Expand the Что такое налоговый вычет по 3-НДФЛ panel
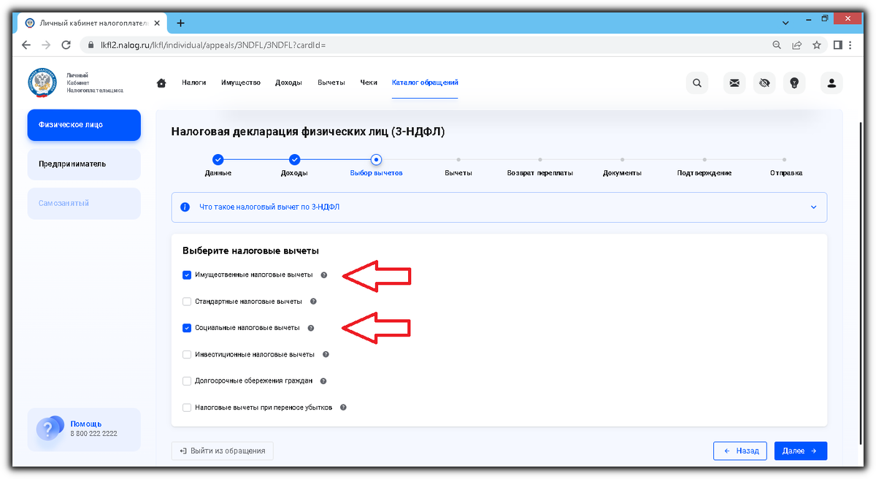 [x=812, y=207]
